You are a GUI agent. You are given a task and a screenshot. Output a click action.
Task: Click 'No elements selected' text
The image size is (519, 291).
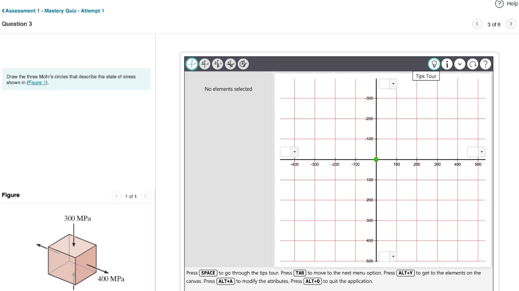pyautogui.click(x=228, y=89)
